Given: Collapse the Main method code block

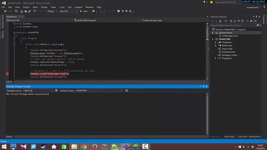Looking at the screenshot, I should tap(14, 44).
